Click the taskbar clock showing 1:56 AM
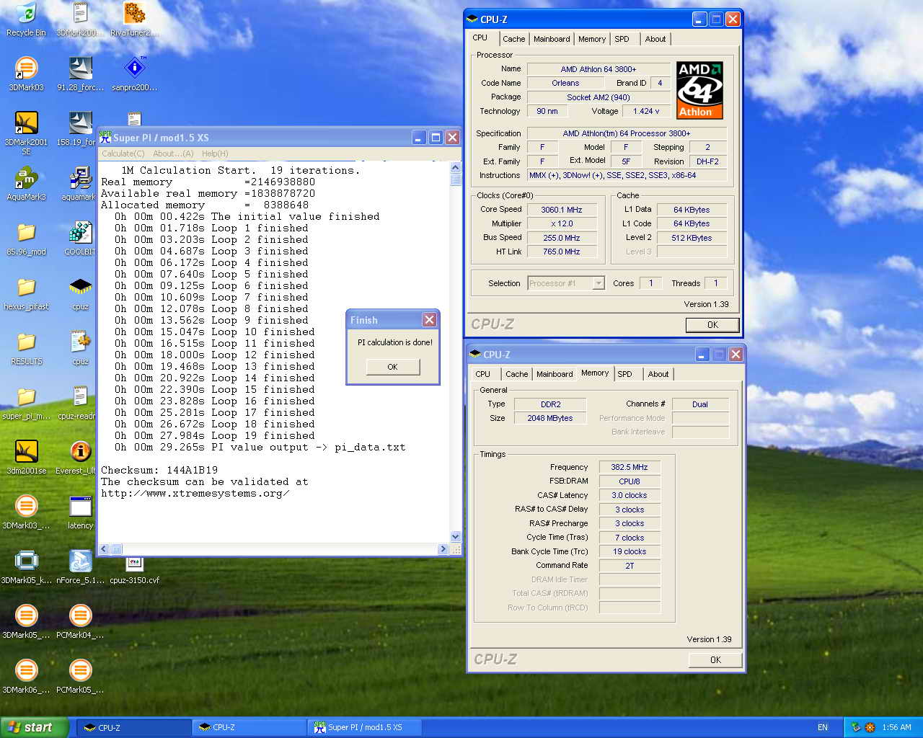This screenshot has height=738, width=923. coord(896,727)
